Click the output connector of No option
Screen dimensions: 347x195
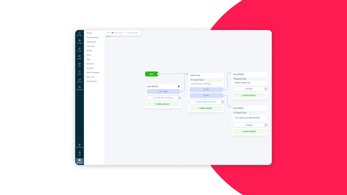click(x=223, y=95)
